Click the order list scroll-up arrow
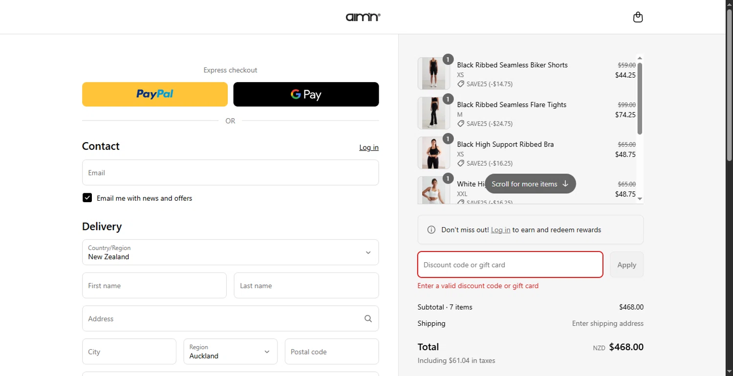Screen dimensions: 733x376 640,58
